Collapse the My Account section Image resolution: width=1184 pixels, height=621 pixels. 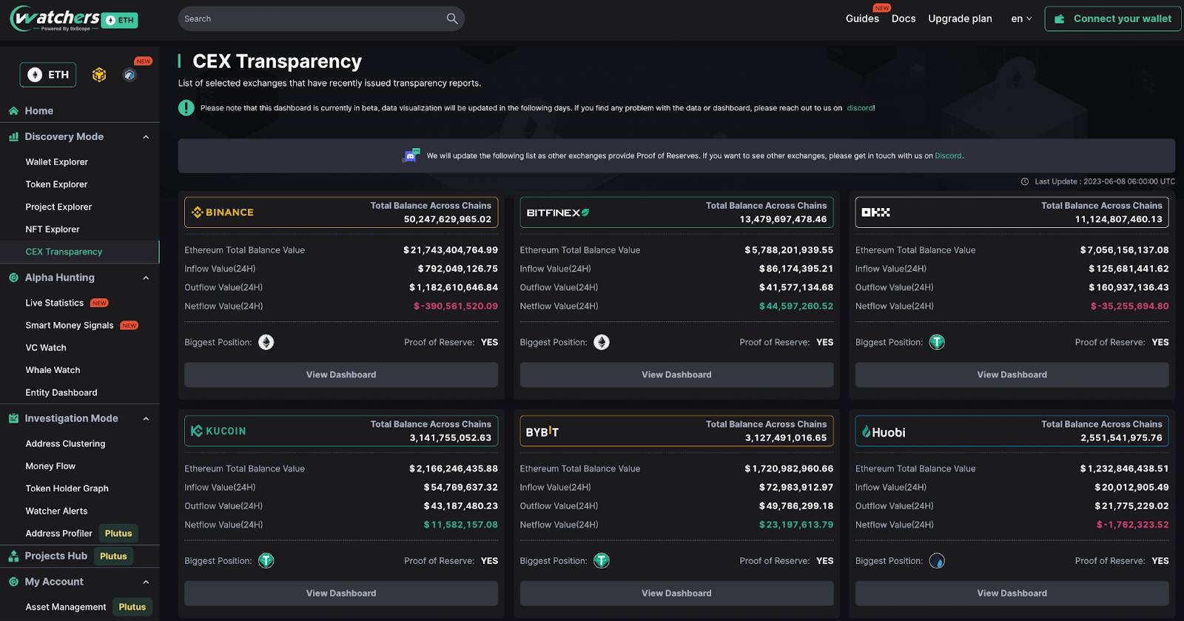click(x=146, y=582)
